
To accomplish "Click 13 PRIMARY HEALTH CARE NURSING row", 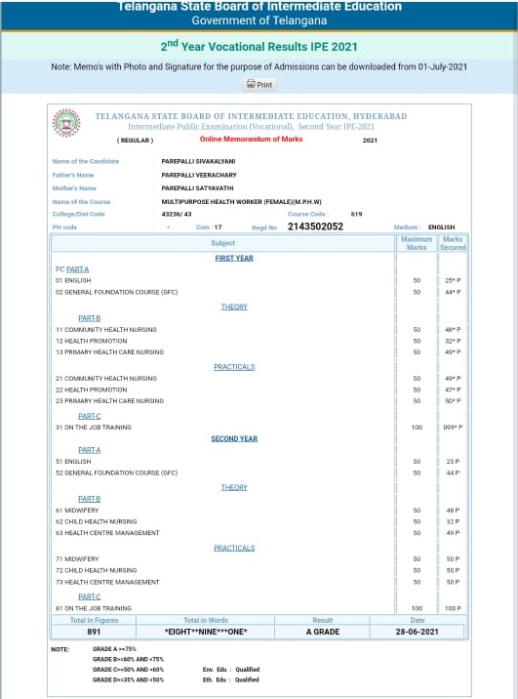I will click(259, 352).
